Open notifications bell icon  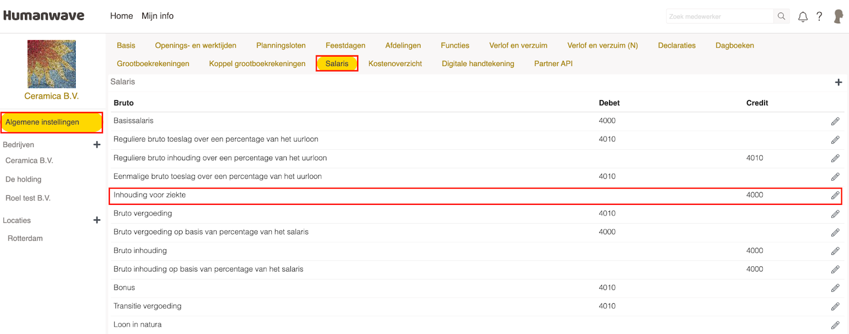coord(803,17)
